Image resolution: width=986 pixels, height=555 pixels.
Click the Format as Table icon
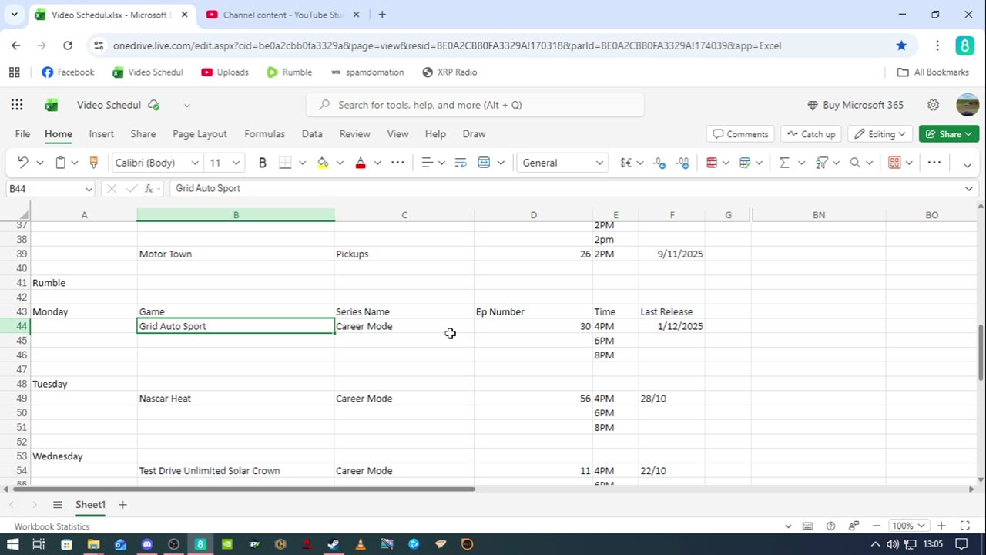pos(745,163)
